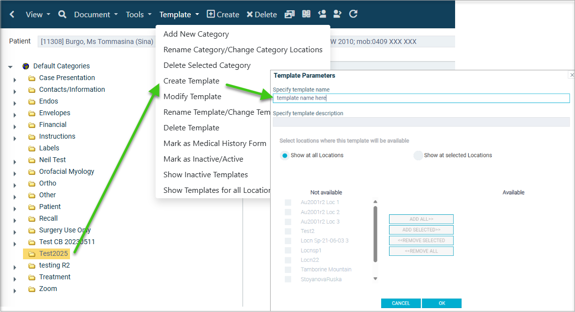Click the Treatment folder icon
575x312 pixels.
pyautogui.click(x=32, y=277)
